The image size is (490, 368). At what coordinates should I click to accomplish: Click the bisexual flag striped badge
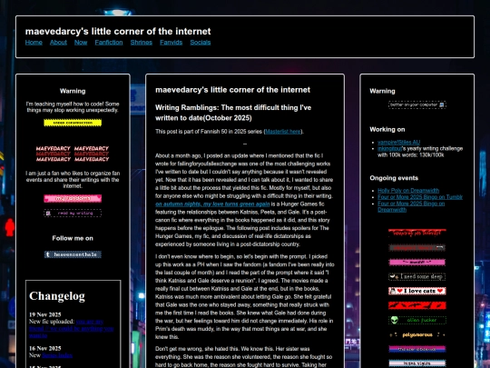click(417, 349)
